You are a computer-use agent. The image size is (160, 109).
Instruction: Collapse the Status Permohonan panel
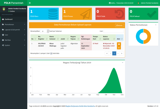point(156,25)
